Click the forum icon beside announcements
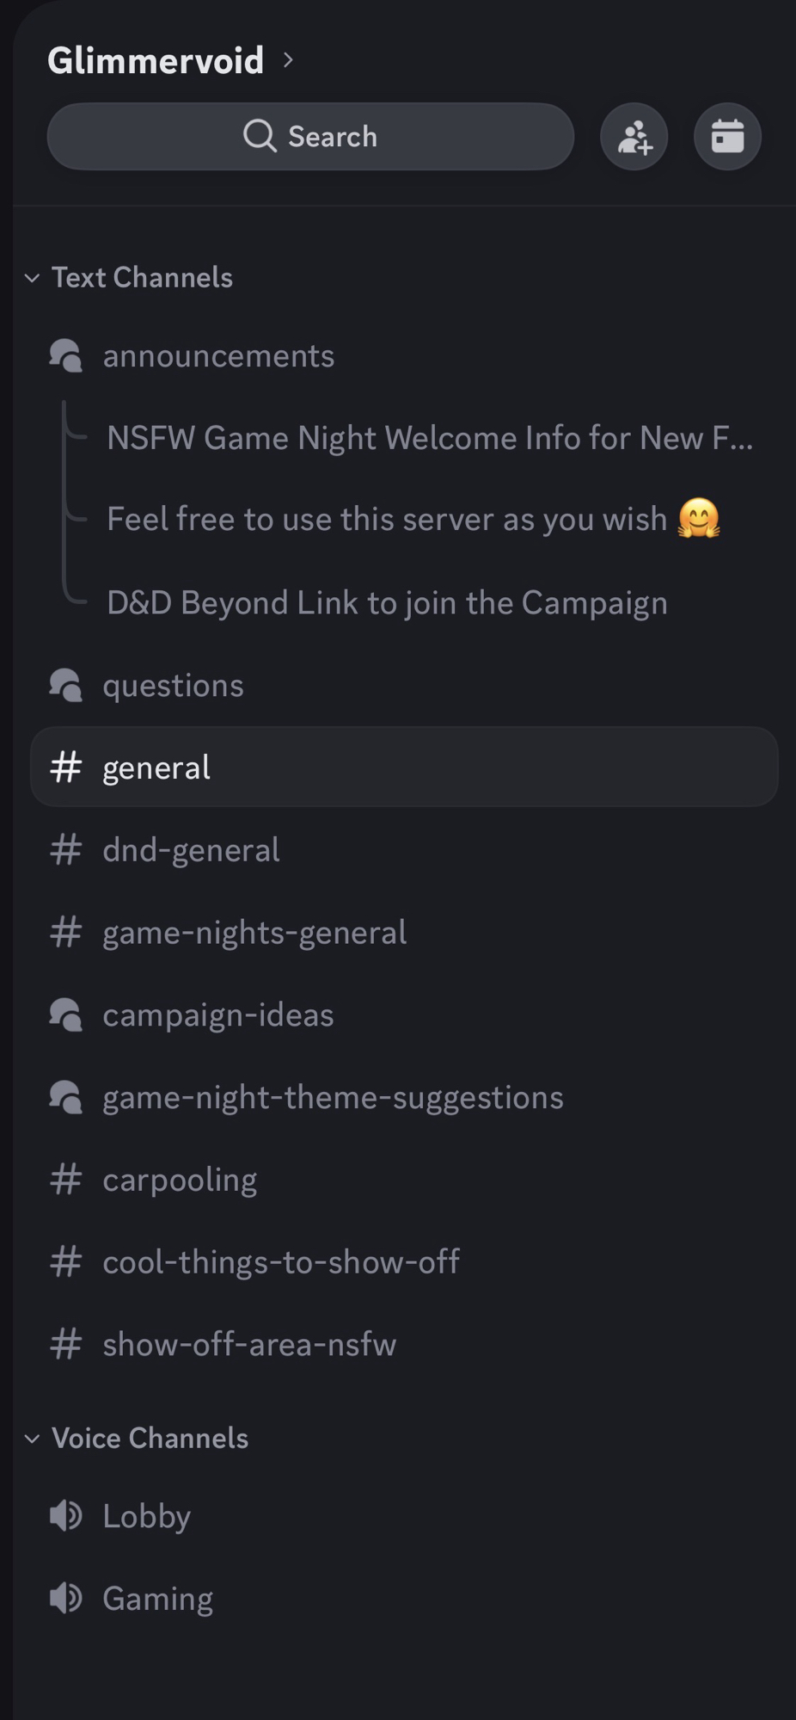The height and width of the screenshot is (1720, 796). pos(66,355)
